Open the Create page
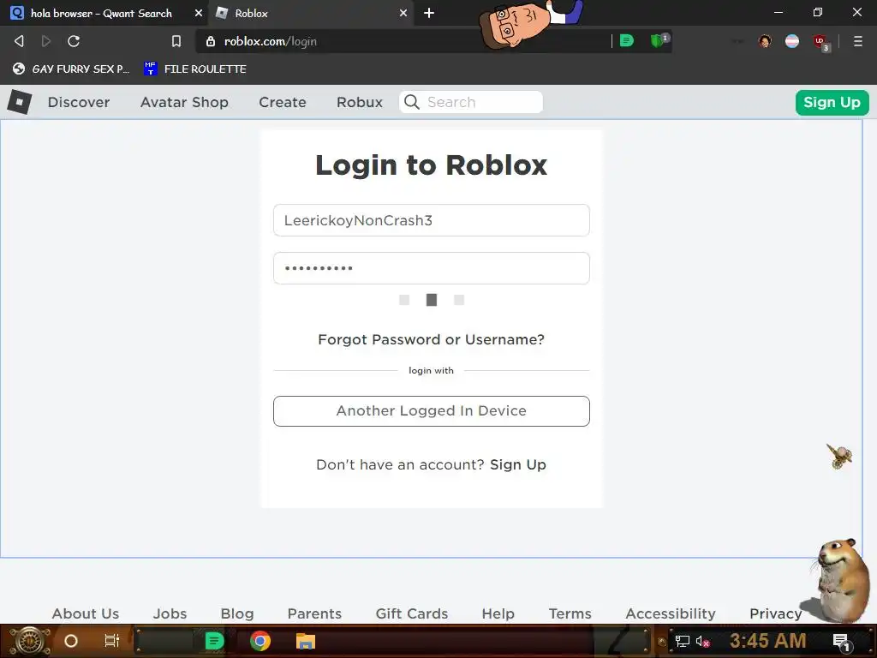The image size is (877, 658). pos(283,102)
